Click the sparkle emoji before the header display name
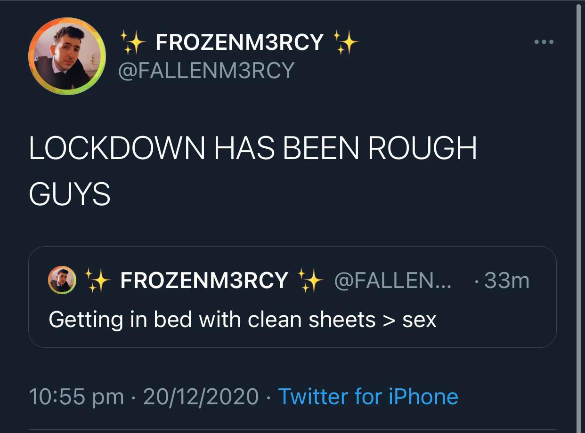 point(132,42)
